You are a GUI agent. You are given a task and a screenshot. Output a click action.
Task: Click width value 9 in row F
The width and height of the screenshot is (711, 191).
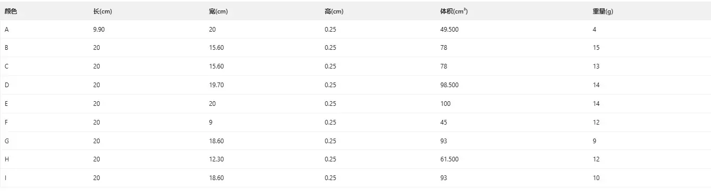tap(210, 122)
